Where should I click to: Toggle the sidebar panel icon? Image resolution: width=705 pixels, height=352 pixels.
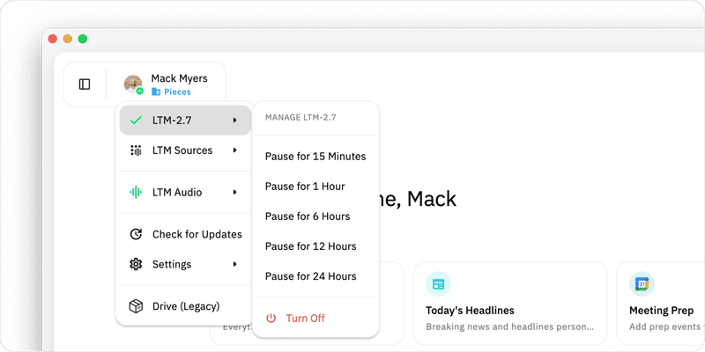(x=85, y=84)
